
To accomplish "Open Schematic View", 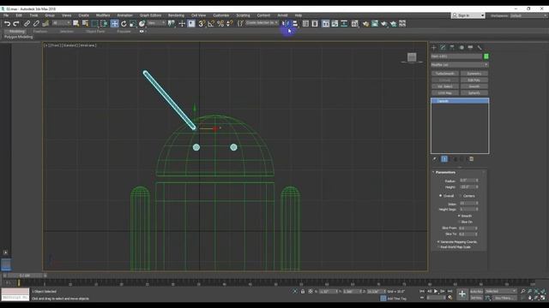I will click(x=344, y=23).
